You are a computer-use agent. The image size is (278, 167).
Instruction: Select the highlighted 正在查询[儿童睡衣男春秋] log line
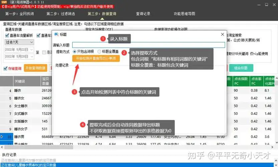click(x=137, y=165)
